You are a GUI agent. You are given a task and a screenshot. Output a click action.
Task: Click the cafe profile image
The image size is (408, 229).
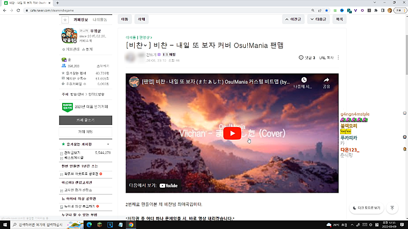69,36
